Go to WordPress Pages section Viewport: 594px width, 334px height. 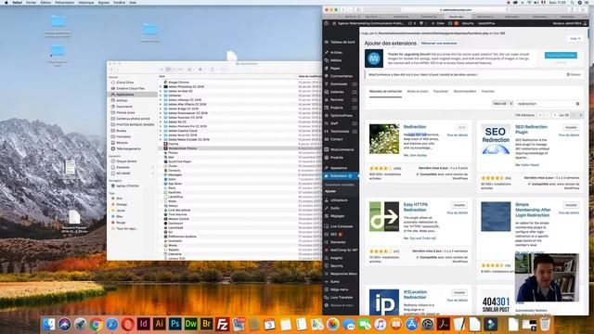pos(335,68)
